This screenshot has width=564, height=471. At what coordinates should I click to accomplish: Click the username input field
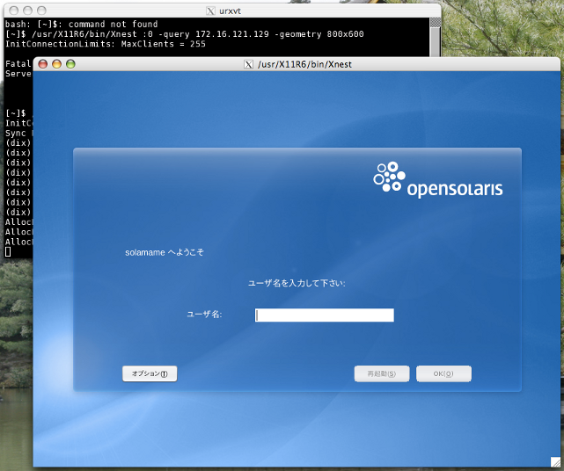pyautogui.click(x=325, y=315)
